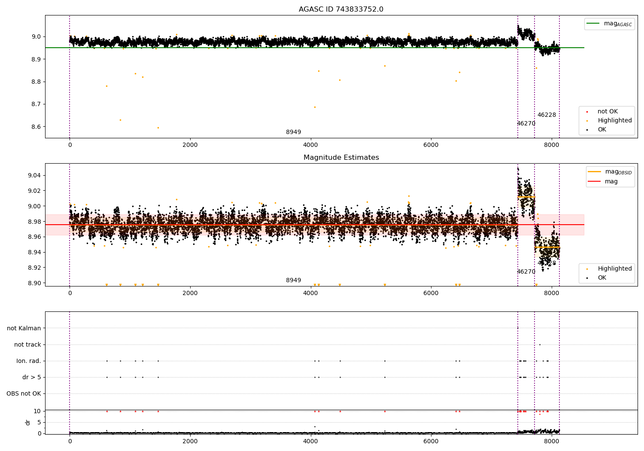Viewport: 644px width, 451px height.
Task: Click y-axis tick '8.7' in top plot
Action: [x=36, y=104]
